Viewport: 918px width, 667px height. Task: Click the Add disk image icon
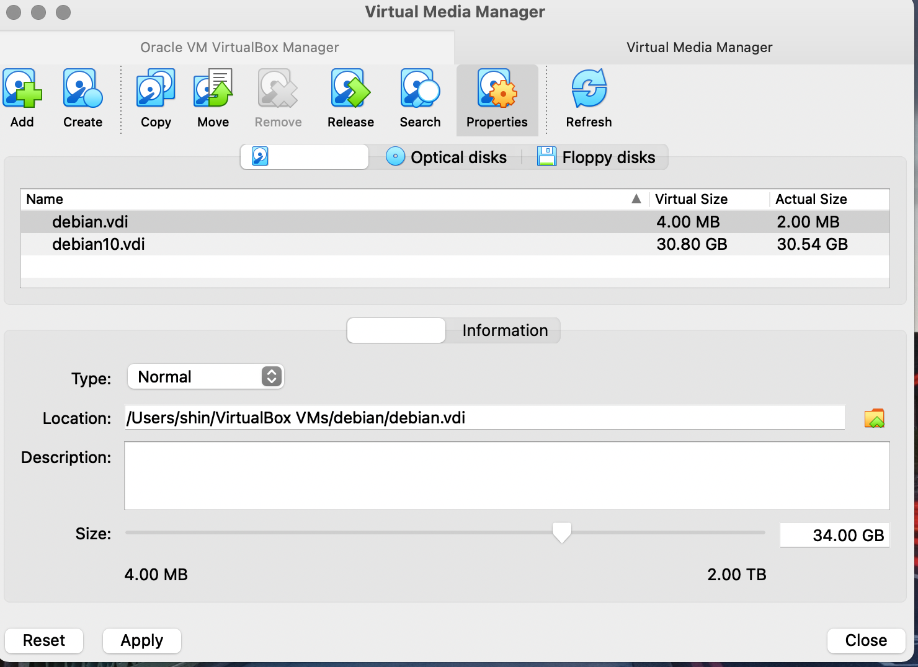pos(22,89)
